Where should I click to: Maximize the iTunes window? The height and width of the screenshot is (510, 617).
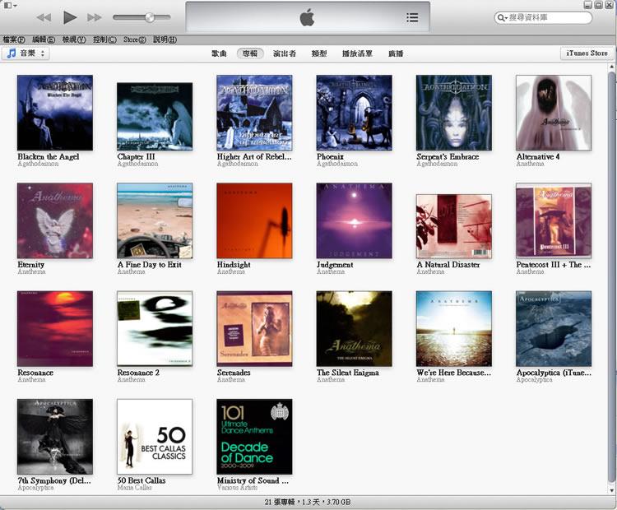[x=598, y=5]
